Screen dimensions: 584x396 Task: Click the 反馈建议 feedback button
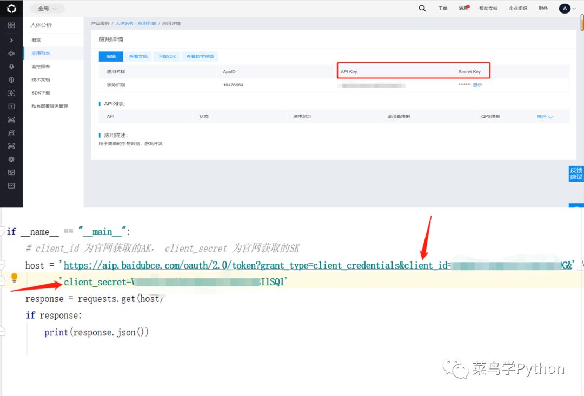tap(576, 174)
